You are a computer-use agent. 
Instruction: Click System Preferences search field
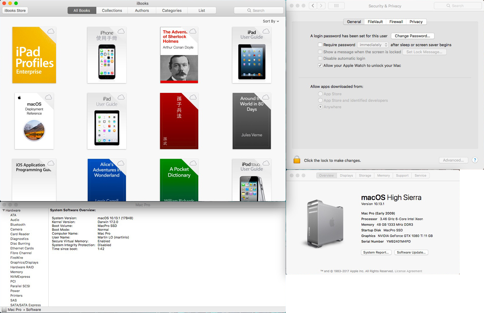tap(458, 6)
